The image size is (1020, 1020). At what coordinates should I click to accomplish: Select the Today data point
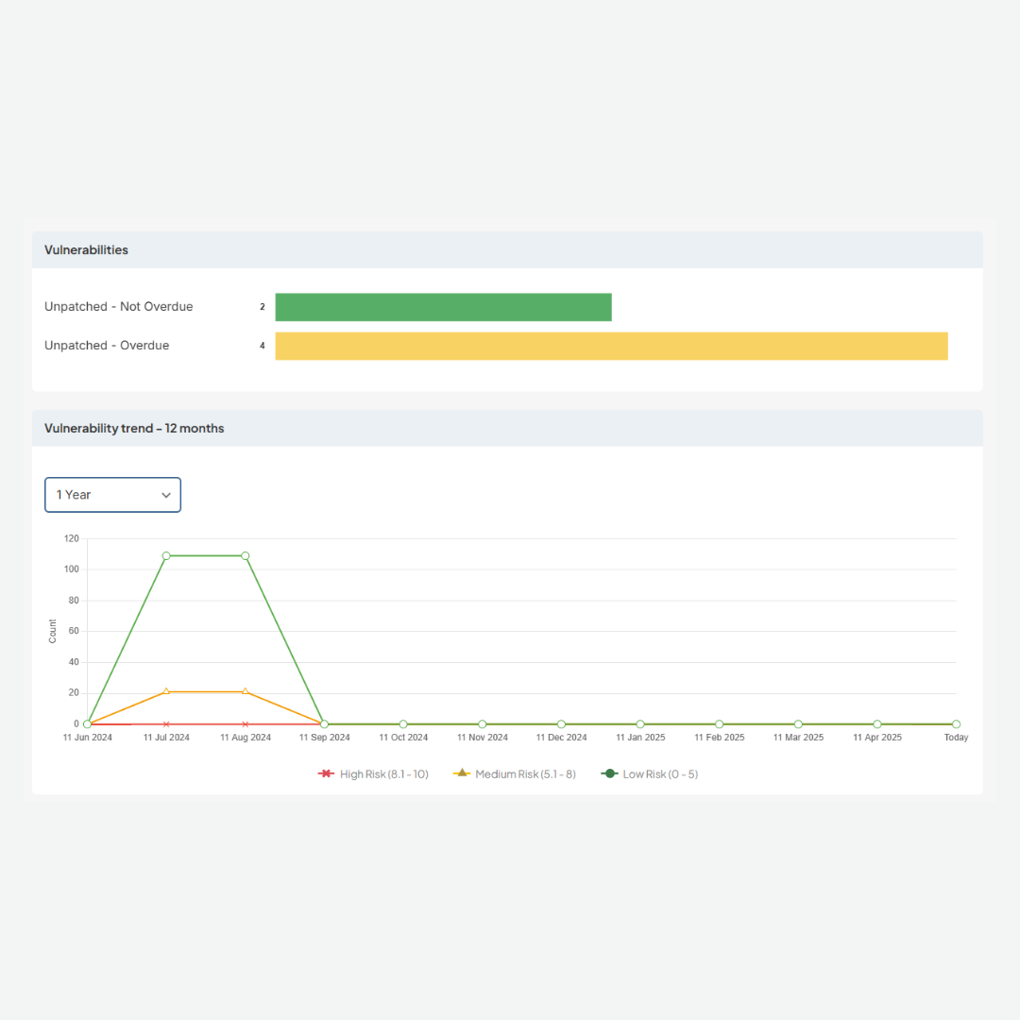(956, 724)
